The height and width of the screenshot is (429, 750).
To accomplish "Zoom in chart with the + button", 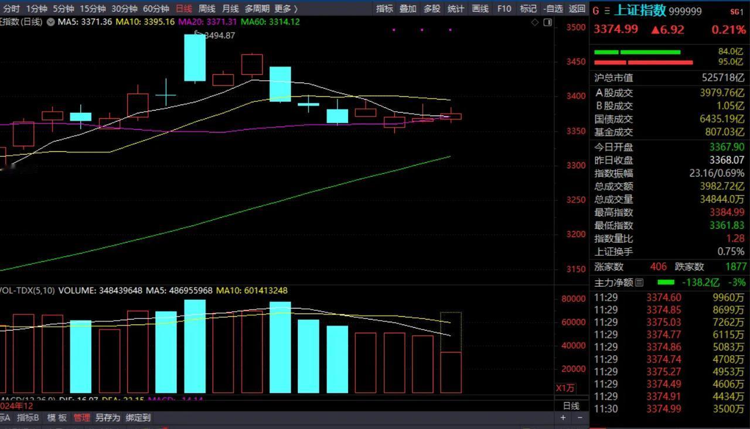I will 563,418.
